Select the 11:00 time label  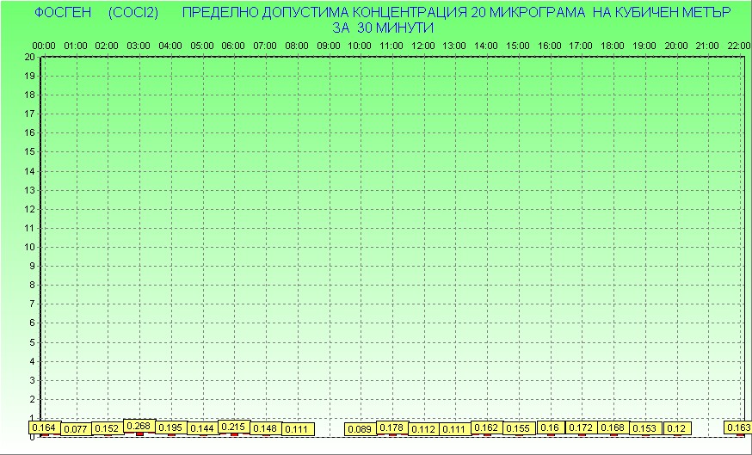tap(391, 46)
